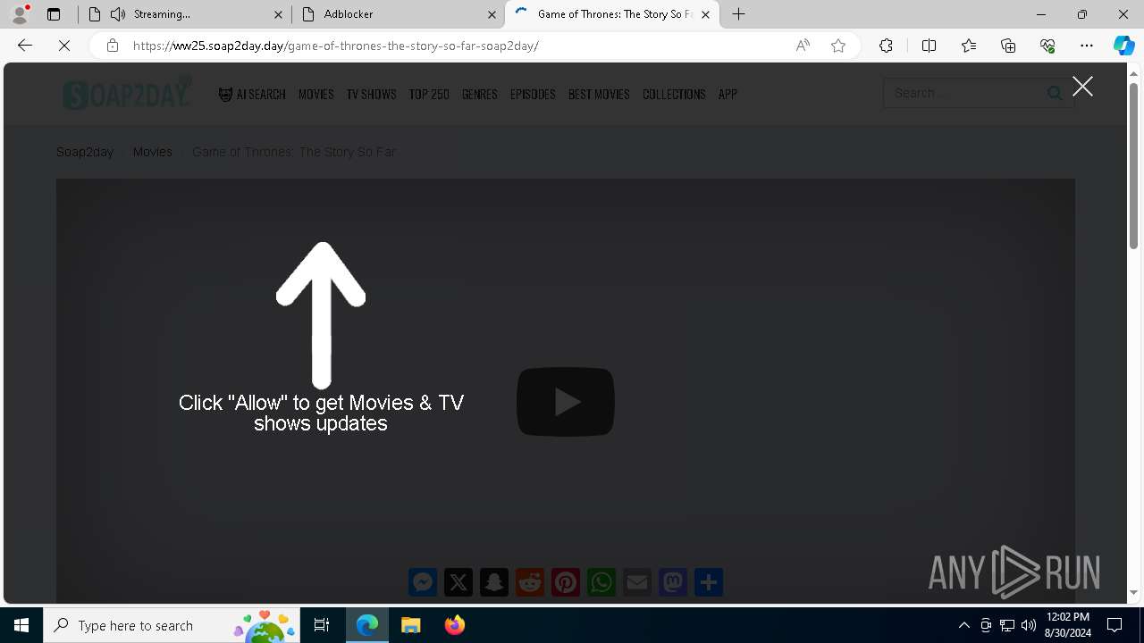Open Settings and more ellipsis menu
The height and width of the screenshot is (643, 1144).
click(x=1087, y=46)
